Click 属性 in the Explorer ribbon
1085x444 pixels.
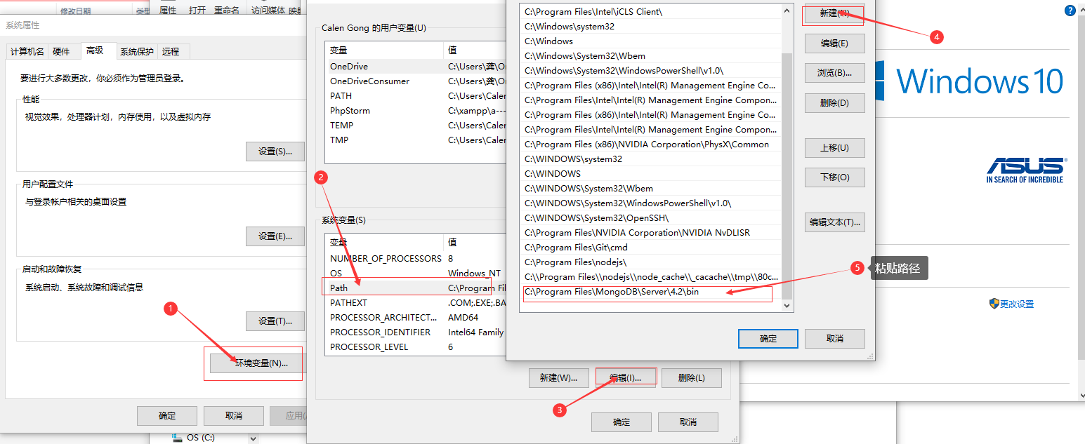[x=168, y=11]
